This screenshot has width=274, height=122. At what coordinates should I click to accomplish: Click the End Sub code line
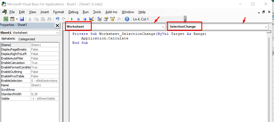pyautogui.click(x=80, y=43)
